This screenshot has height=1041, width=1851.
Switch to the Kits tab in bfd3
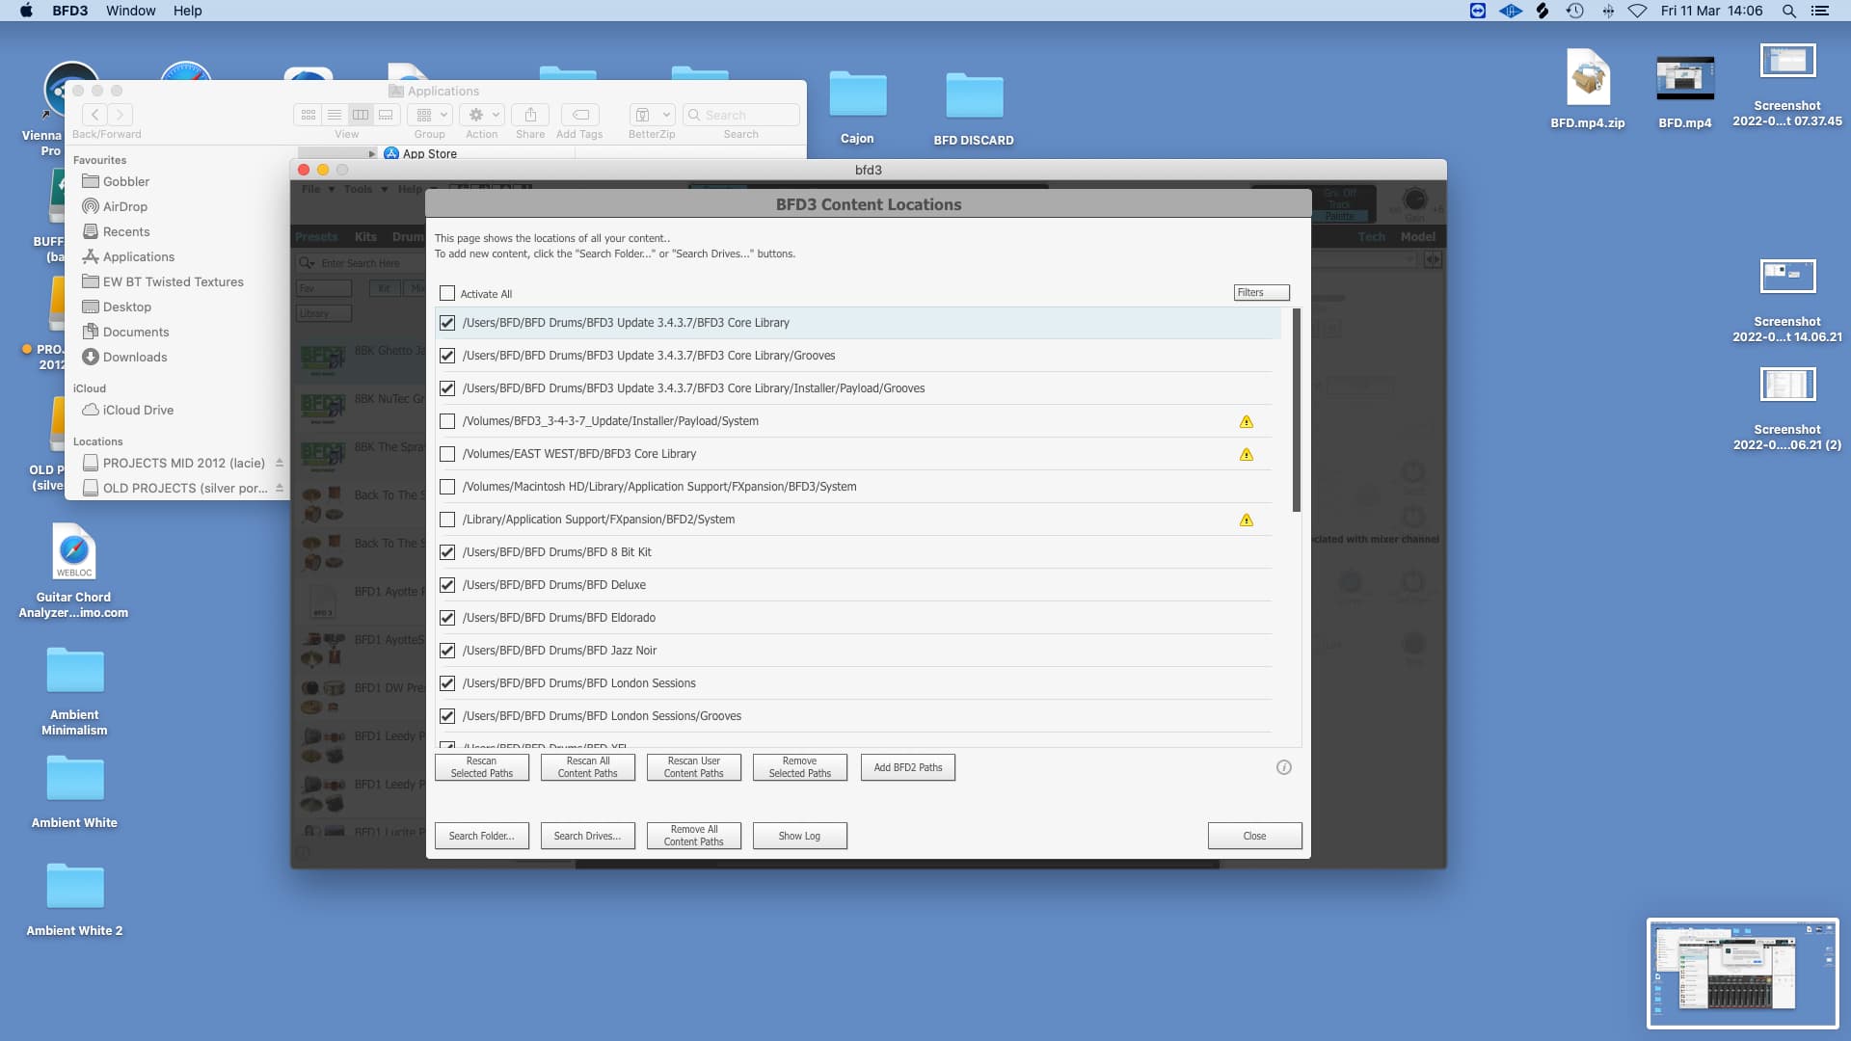[365, 236]
